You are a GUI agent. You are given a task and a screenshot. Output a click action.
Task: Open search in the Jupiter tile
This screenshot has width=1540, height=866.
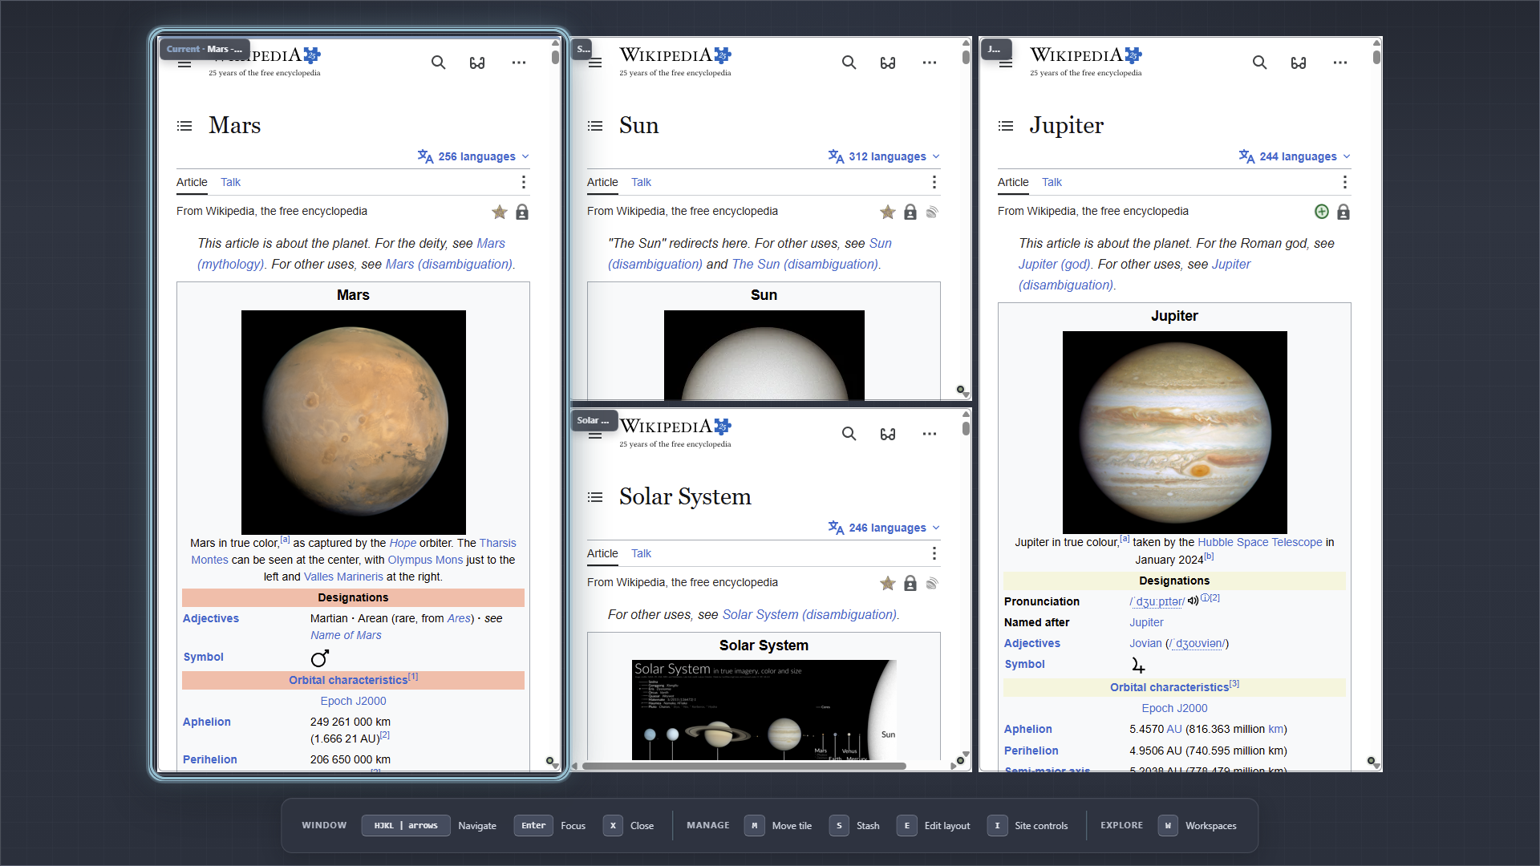pos(1259,63)
